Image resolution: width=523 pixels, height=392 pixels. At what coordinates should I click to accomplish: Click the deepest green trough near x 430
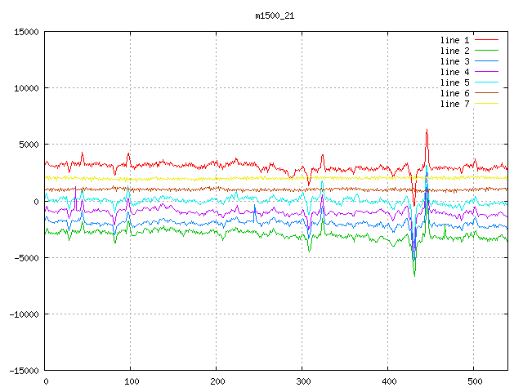point(414,275)
